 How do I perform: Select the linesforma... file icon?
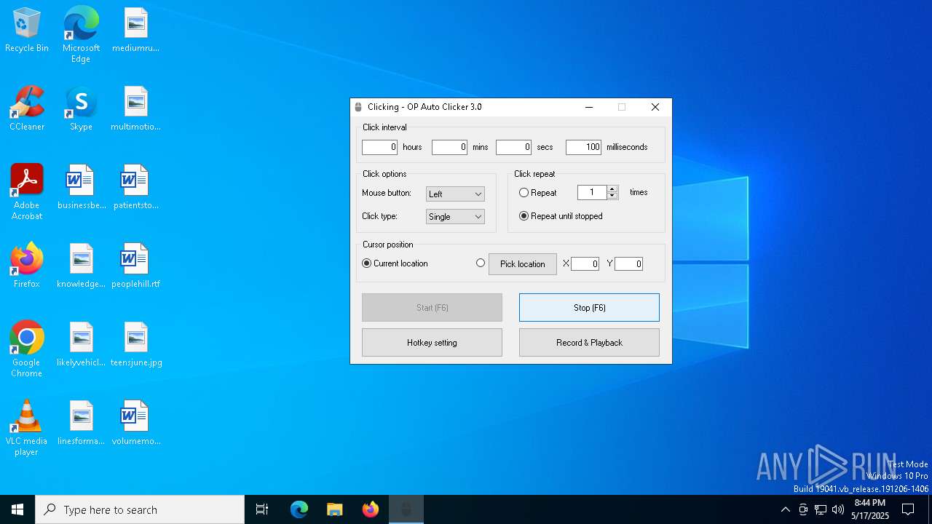tap(82, 424)
